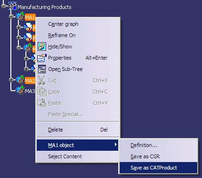Image resolution: width=202 pixels, height=178 pixels.
Task: Click the MA2 assembly node icon
Action: pyautogui.click(x=21, y=80)
